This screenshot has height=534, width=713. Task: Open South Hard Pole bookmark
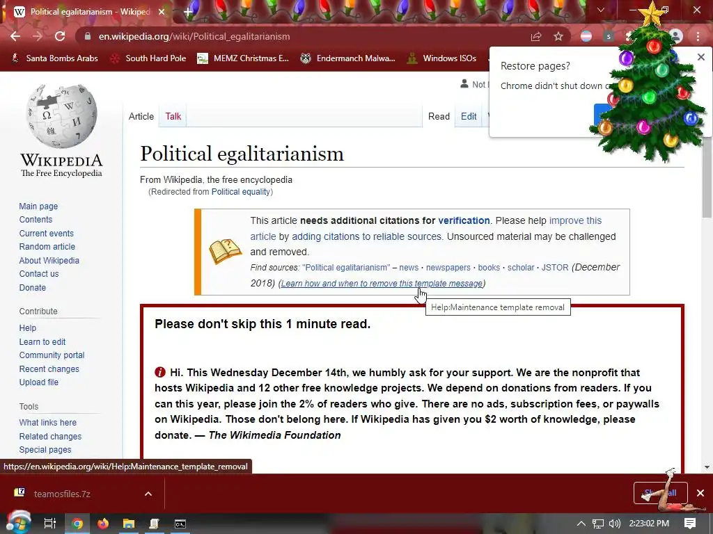pos(148,58)
